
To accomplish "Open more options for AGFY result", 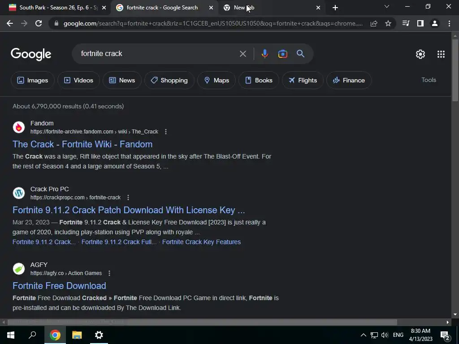I will (x=109, y=273).
